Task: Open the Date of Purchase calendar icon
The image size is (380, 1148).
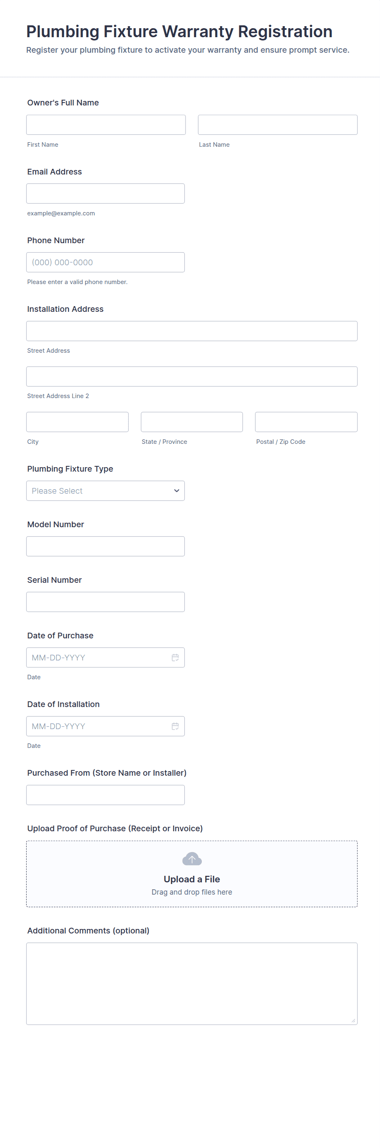Action: pos(175,657)
